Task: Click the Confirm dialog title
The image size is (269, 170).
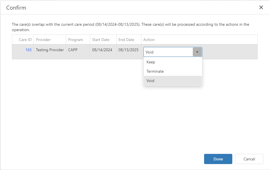Action: coord(16,8)
